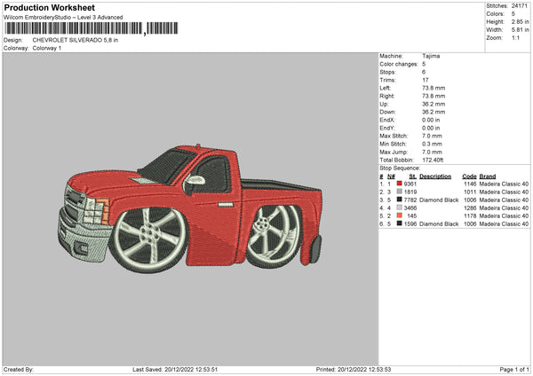Image resolution: width=533 pixels, height=376 pixels.
Task: Click the Width value '5.81 in'
Action: tap(520, 30)
